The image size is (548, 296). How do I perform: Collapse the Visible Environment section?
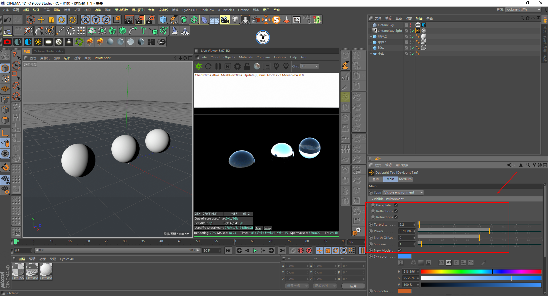point(372,199)
